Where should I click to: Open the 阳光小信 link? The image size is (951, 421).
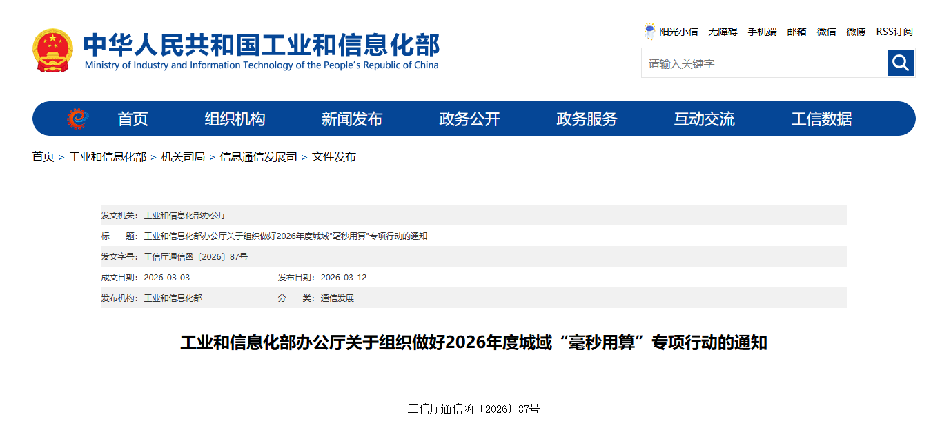(x=678, y=32)
